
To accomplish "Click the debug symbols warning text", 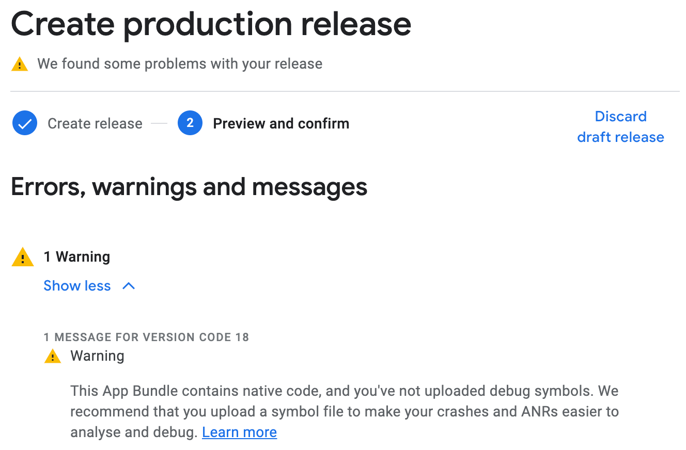I will click(345, 411).
